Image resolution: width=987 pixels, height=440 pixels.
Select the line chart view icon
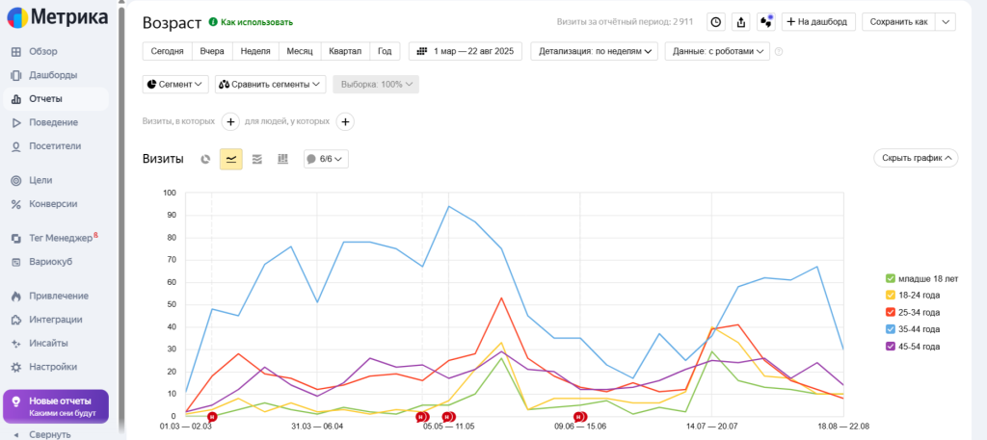[x=231, y=159]
